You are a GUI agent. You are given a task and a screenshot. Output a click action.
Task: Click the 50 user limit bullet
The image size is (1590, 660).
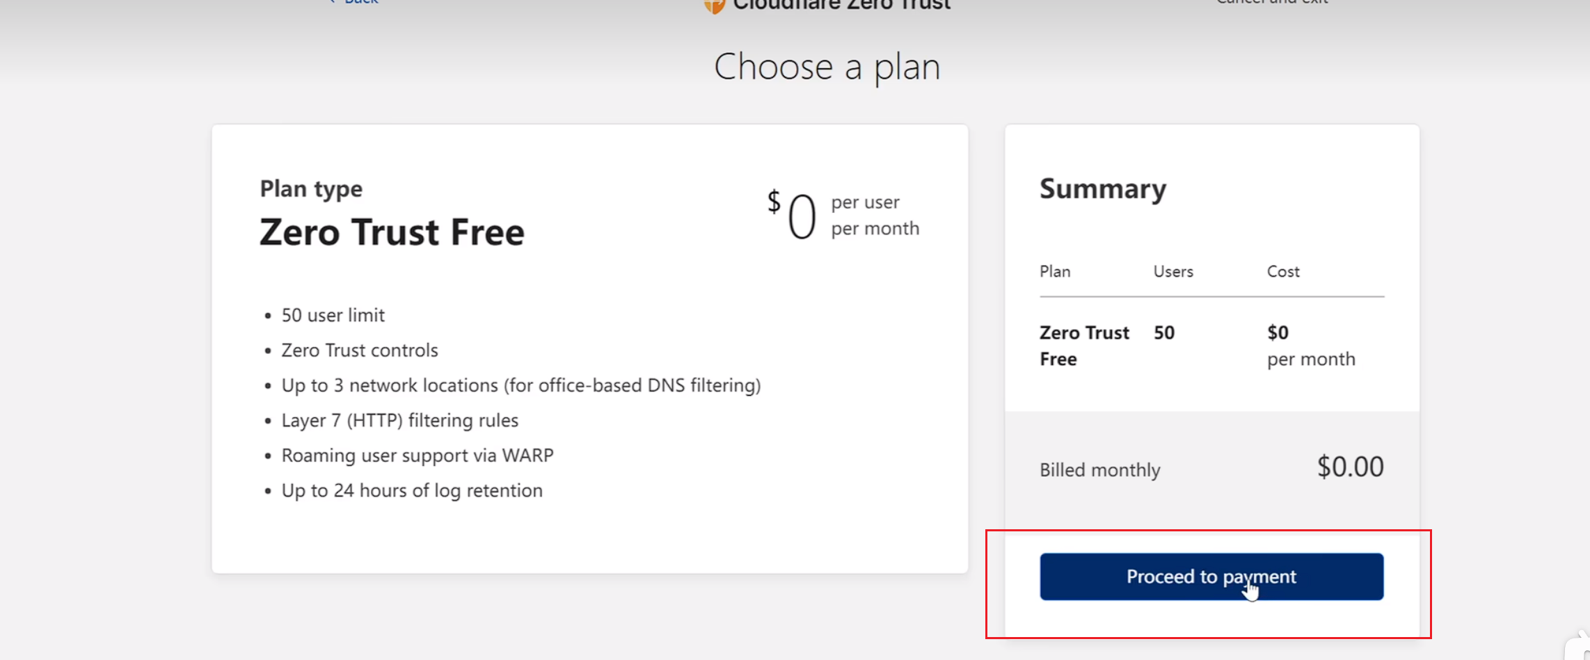(333, 315)
